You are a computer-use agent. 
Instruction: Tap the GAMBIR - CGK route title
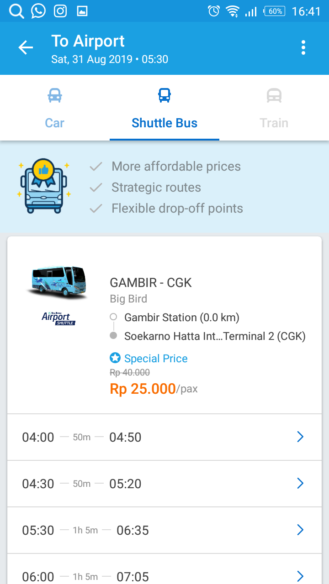pos(151,282)
